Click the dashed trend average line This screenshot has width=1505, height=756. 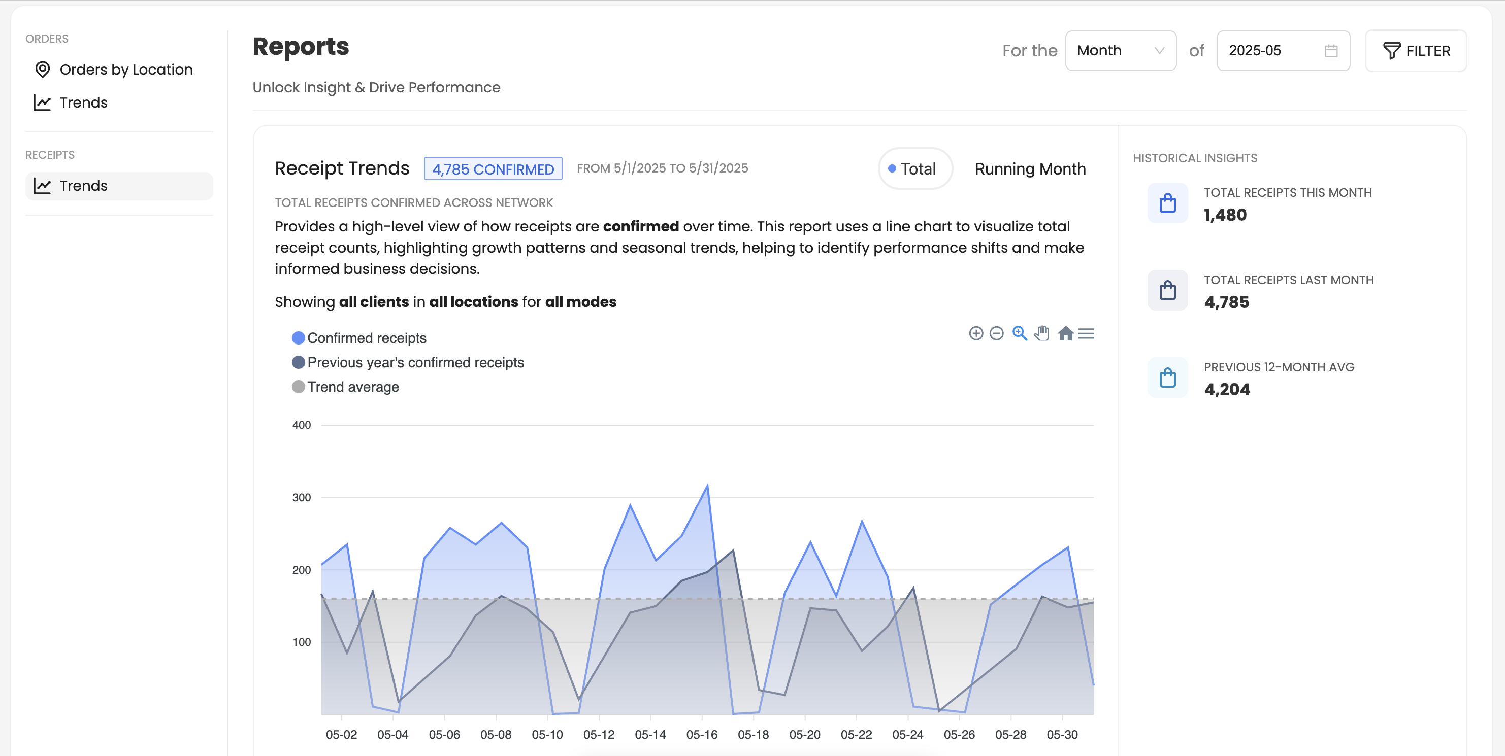pos(707,598)
